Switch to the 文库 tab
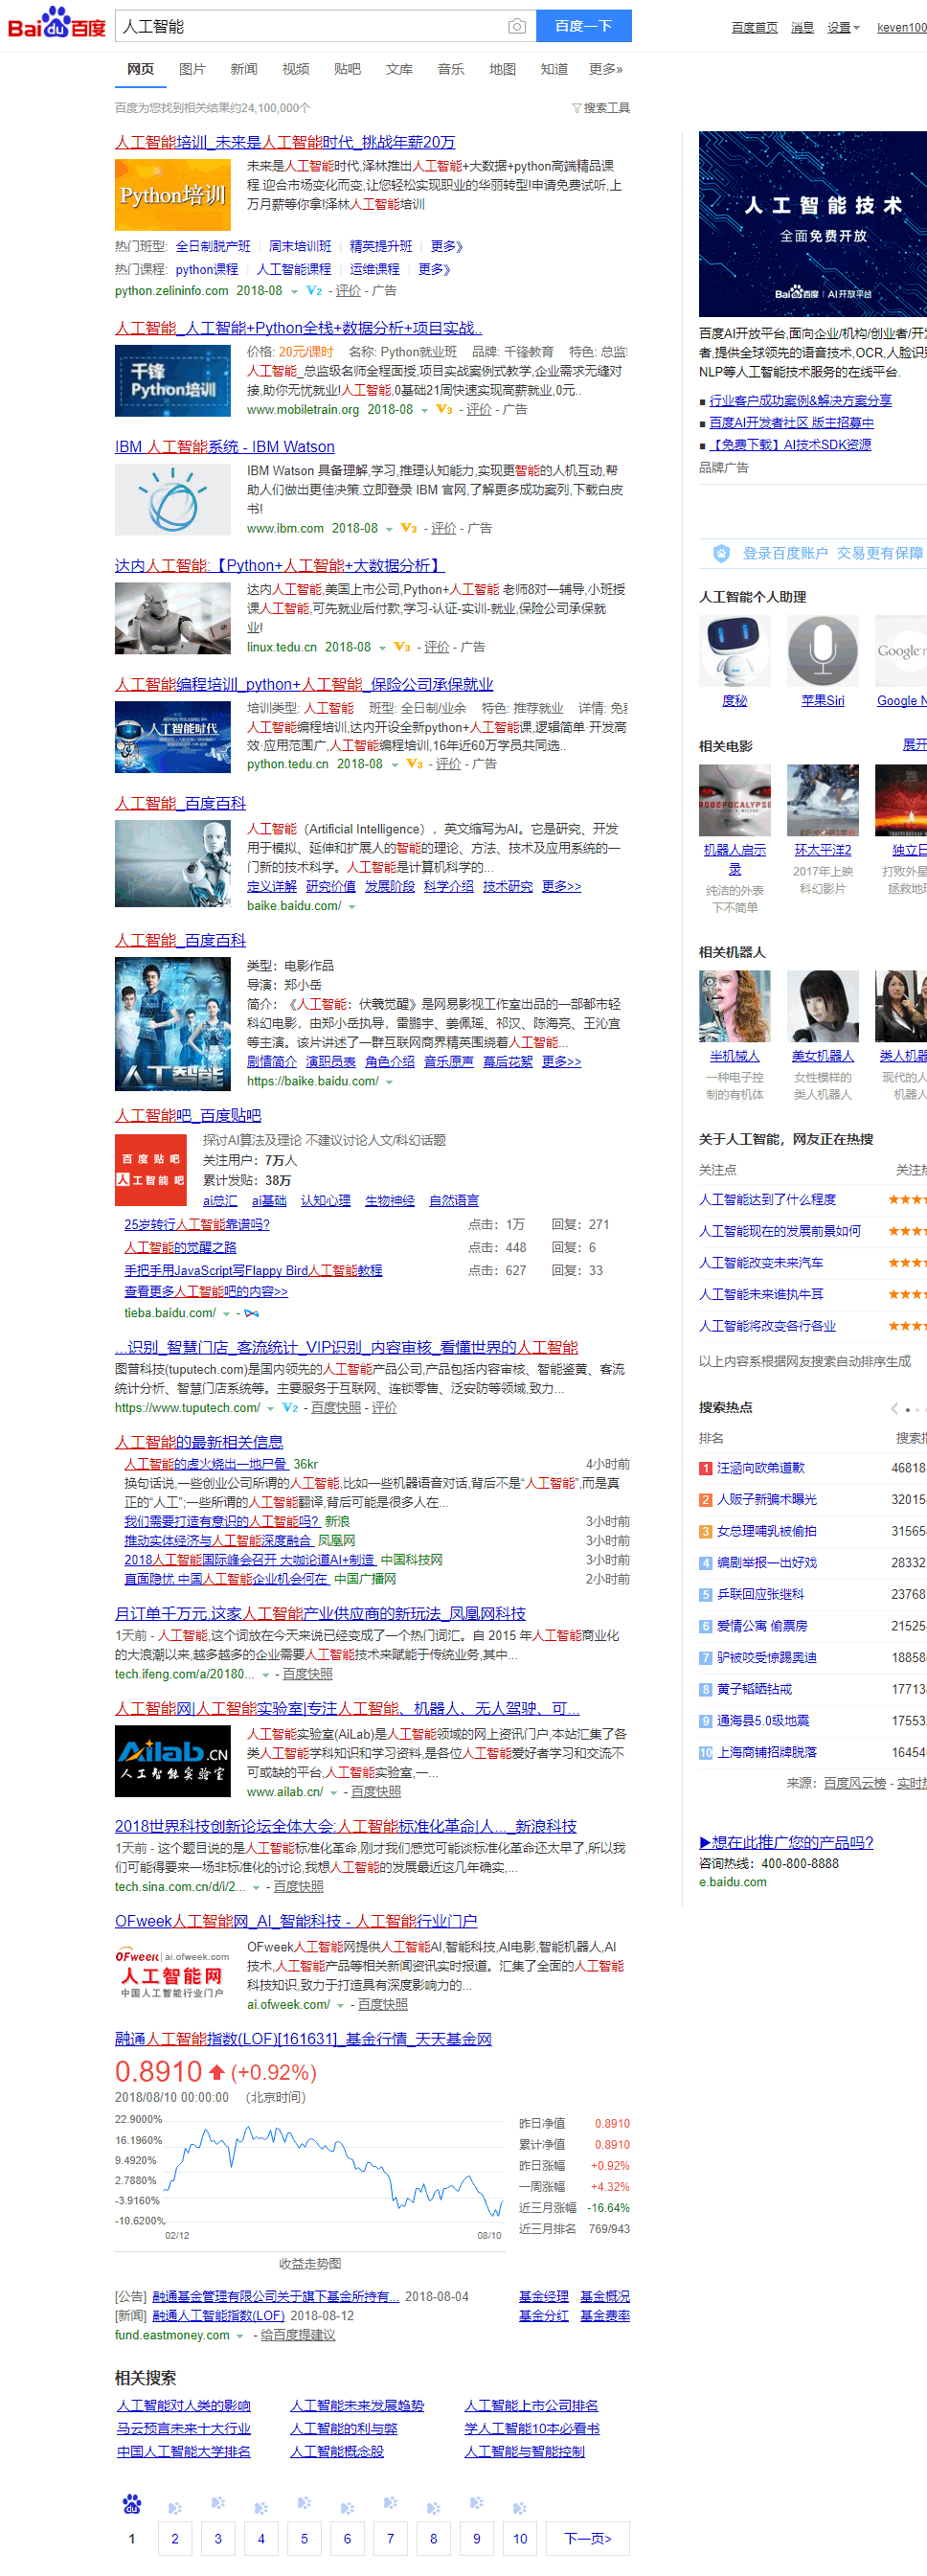This screenshot has height=2576, width=927. tap(399, 69)
